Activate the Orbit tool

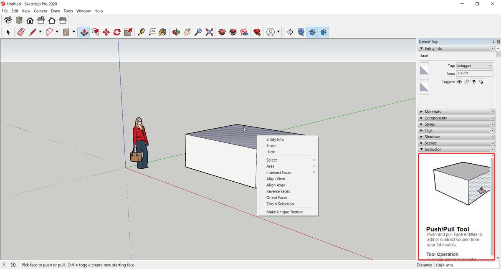pos(177,32)
